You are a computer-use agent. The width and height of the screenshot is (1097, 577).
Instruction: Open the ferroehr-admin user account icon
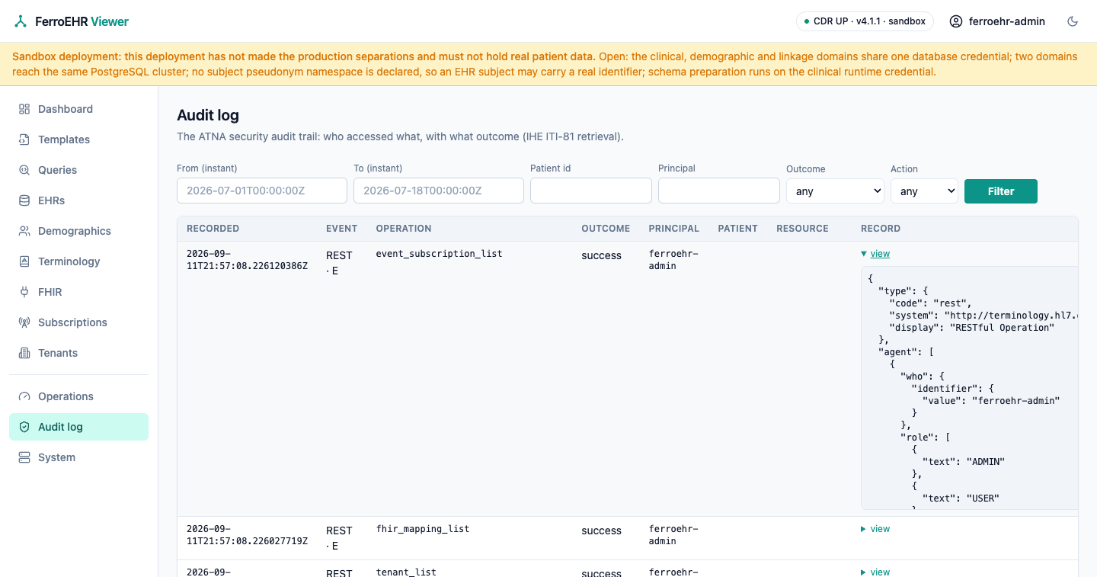[x=956, y=21]
